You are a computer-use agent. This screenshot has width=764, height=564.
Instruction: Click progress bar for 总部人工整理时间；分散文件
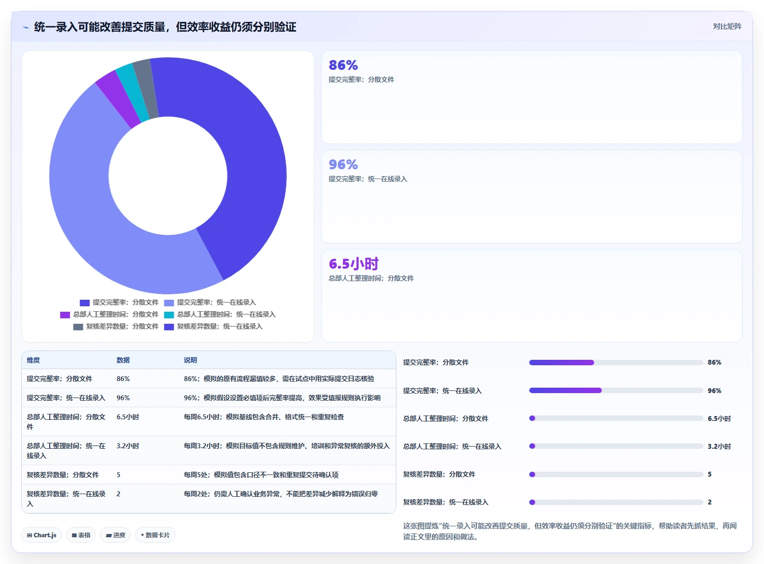click(616, 418)
